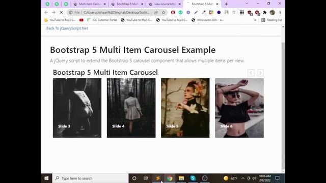Click the Back To jQueryScript.Net link

(x=67, y=28)
